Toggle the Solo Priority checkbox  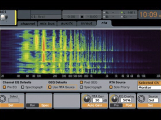(111, 87)
